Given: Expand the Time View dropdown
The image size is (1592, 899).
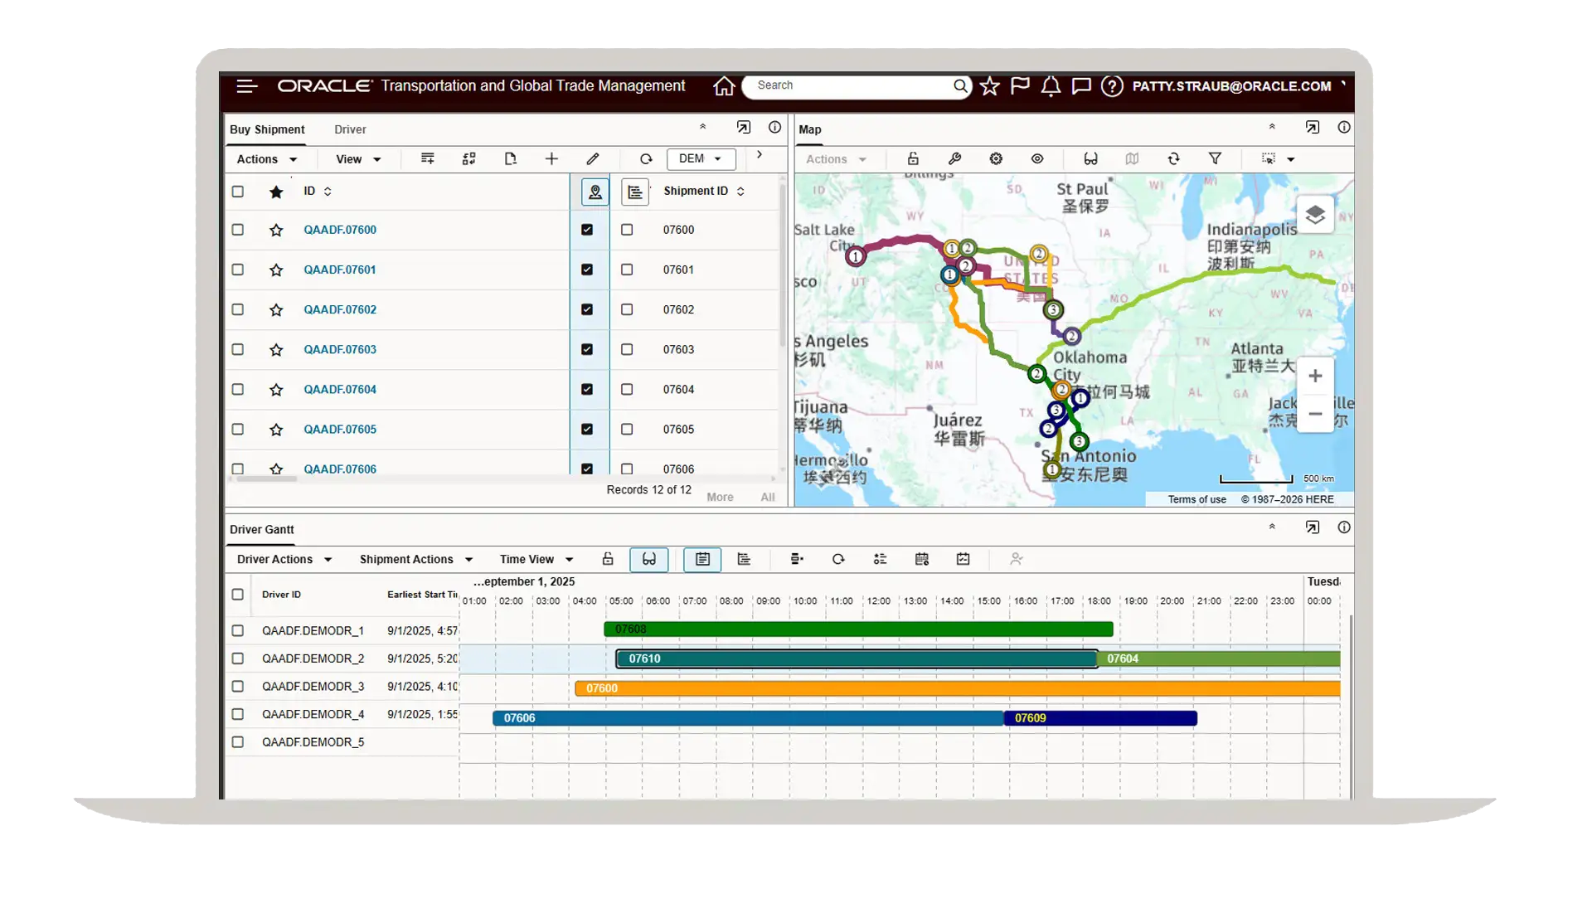Looking at the screenshot, I should click(x=536, y=560).
